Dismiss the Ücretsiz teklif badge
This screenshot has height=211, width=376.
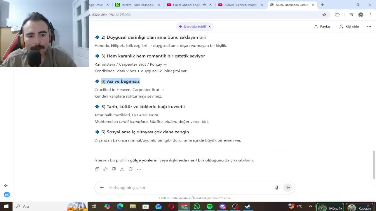click(209, 26)
